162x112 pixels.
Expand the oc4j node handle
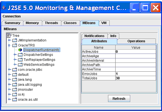click(10, 94)
